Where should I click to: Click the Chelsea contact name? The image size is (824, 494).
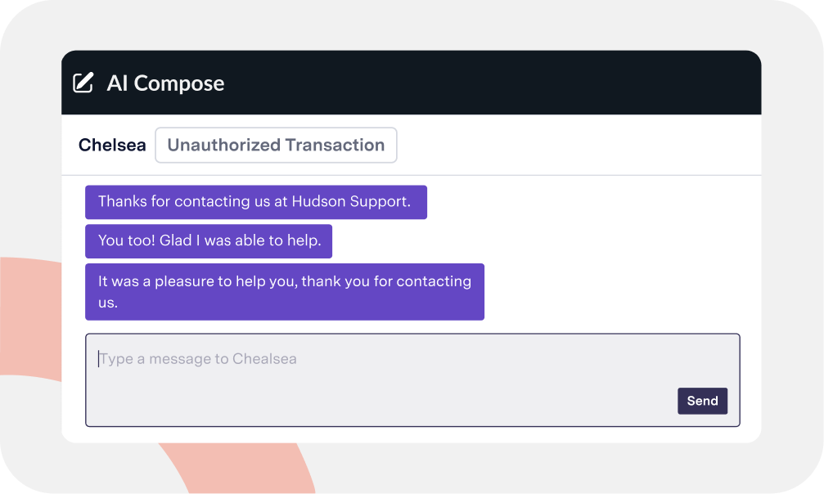point(111,145)
